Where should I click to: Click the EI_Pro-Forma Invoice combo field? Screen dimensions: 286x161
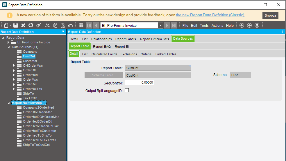(129, 25)
